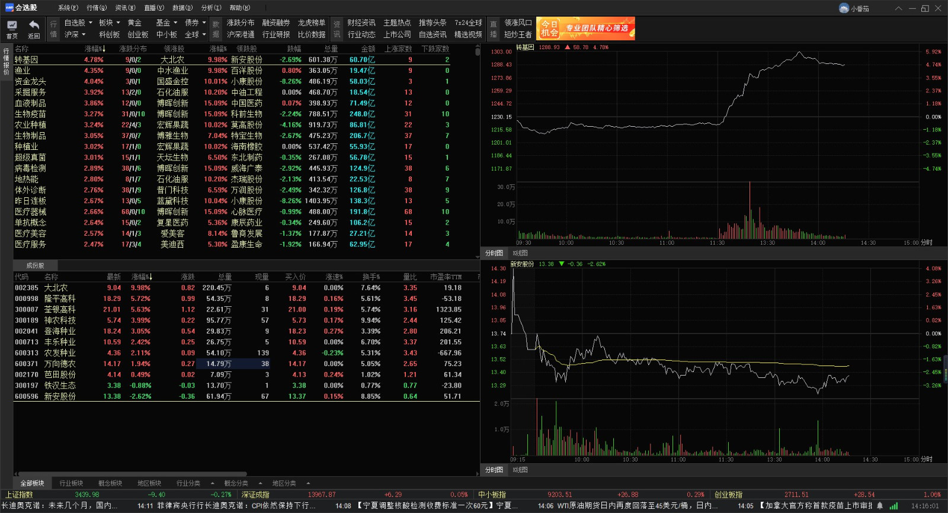Switch to the 概念板块 tab

tap(110, 483)
